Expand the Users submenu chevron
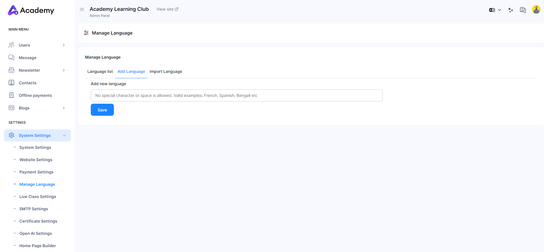The image size is (544, 252). 64,45
